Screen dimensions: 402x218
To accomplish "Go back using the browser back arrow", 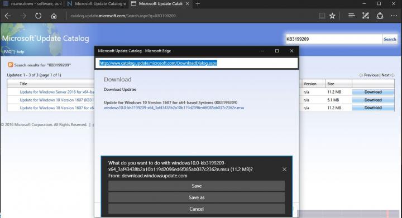I will tap(8, 16).
